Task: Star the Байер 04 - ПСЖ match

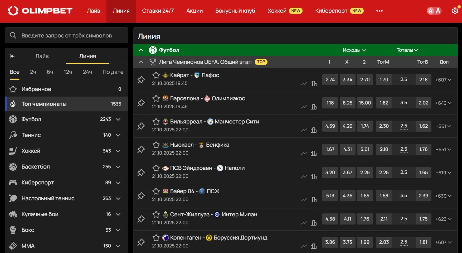Action: click(156, 191)
